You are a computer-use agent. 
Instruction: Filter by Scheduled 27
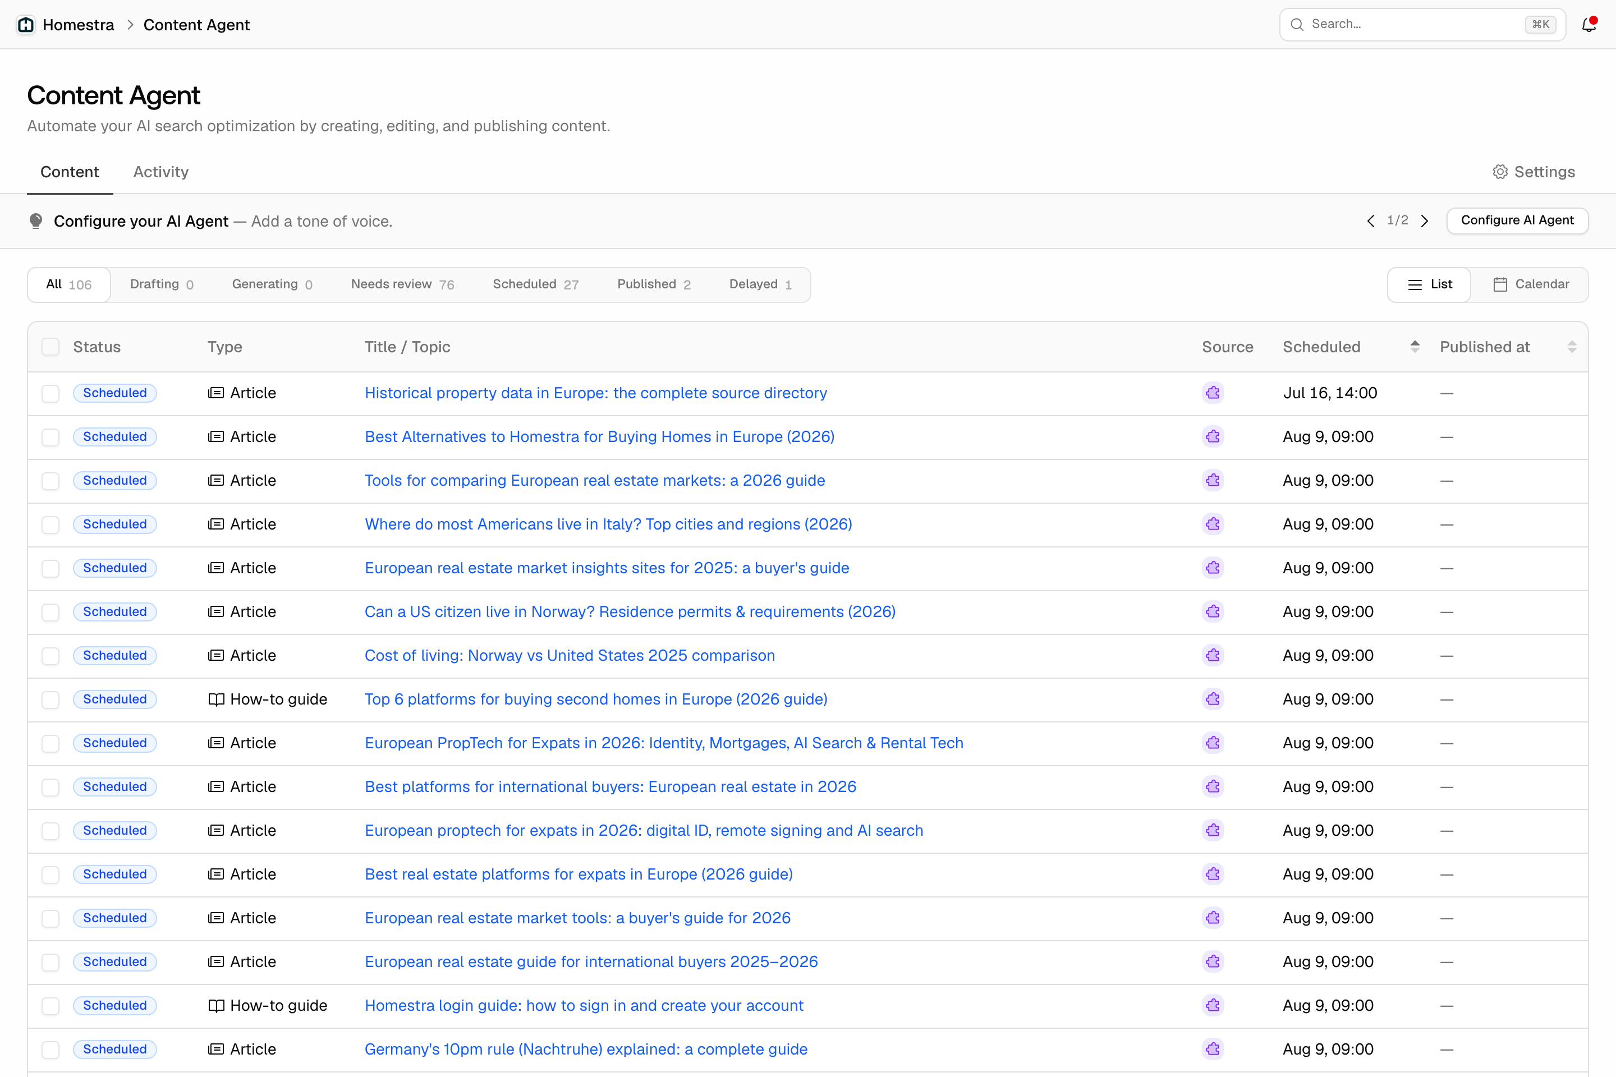(535, 284)
